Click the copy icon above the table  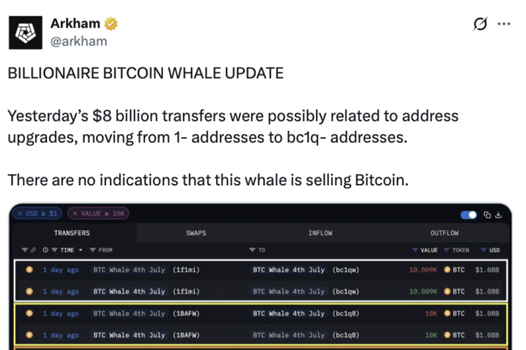tap(486, 215)
